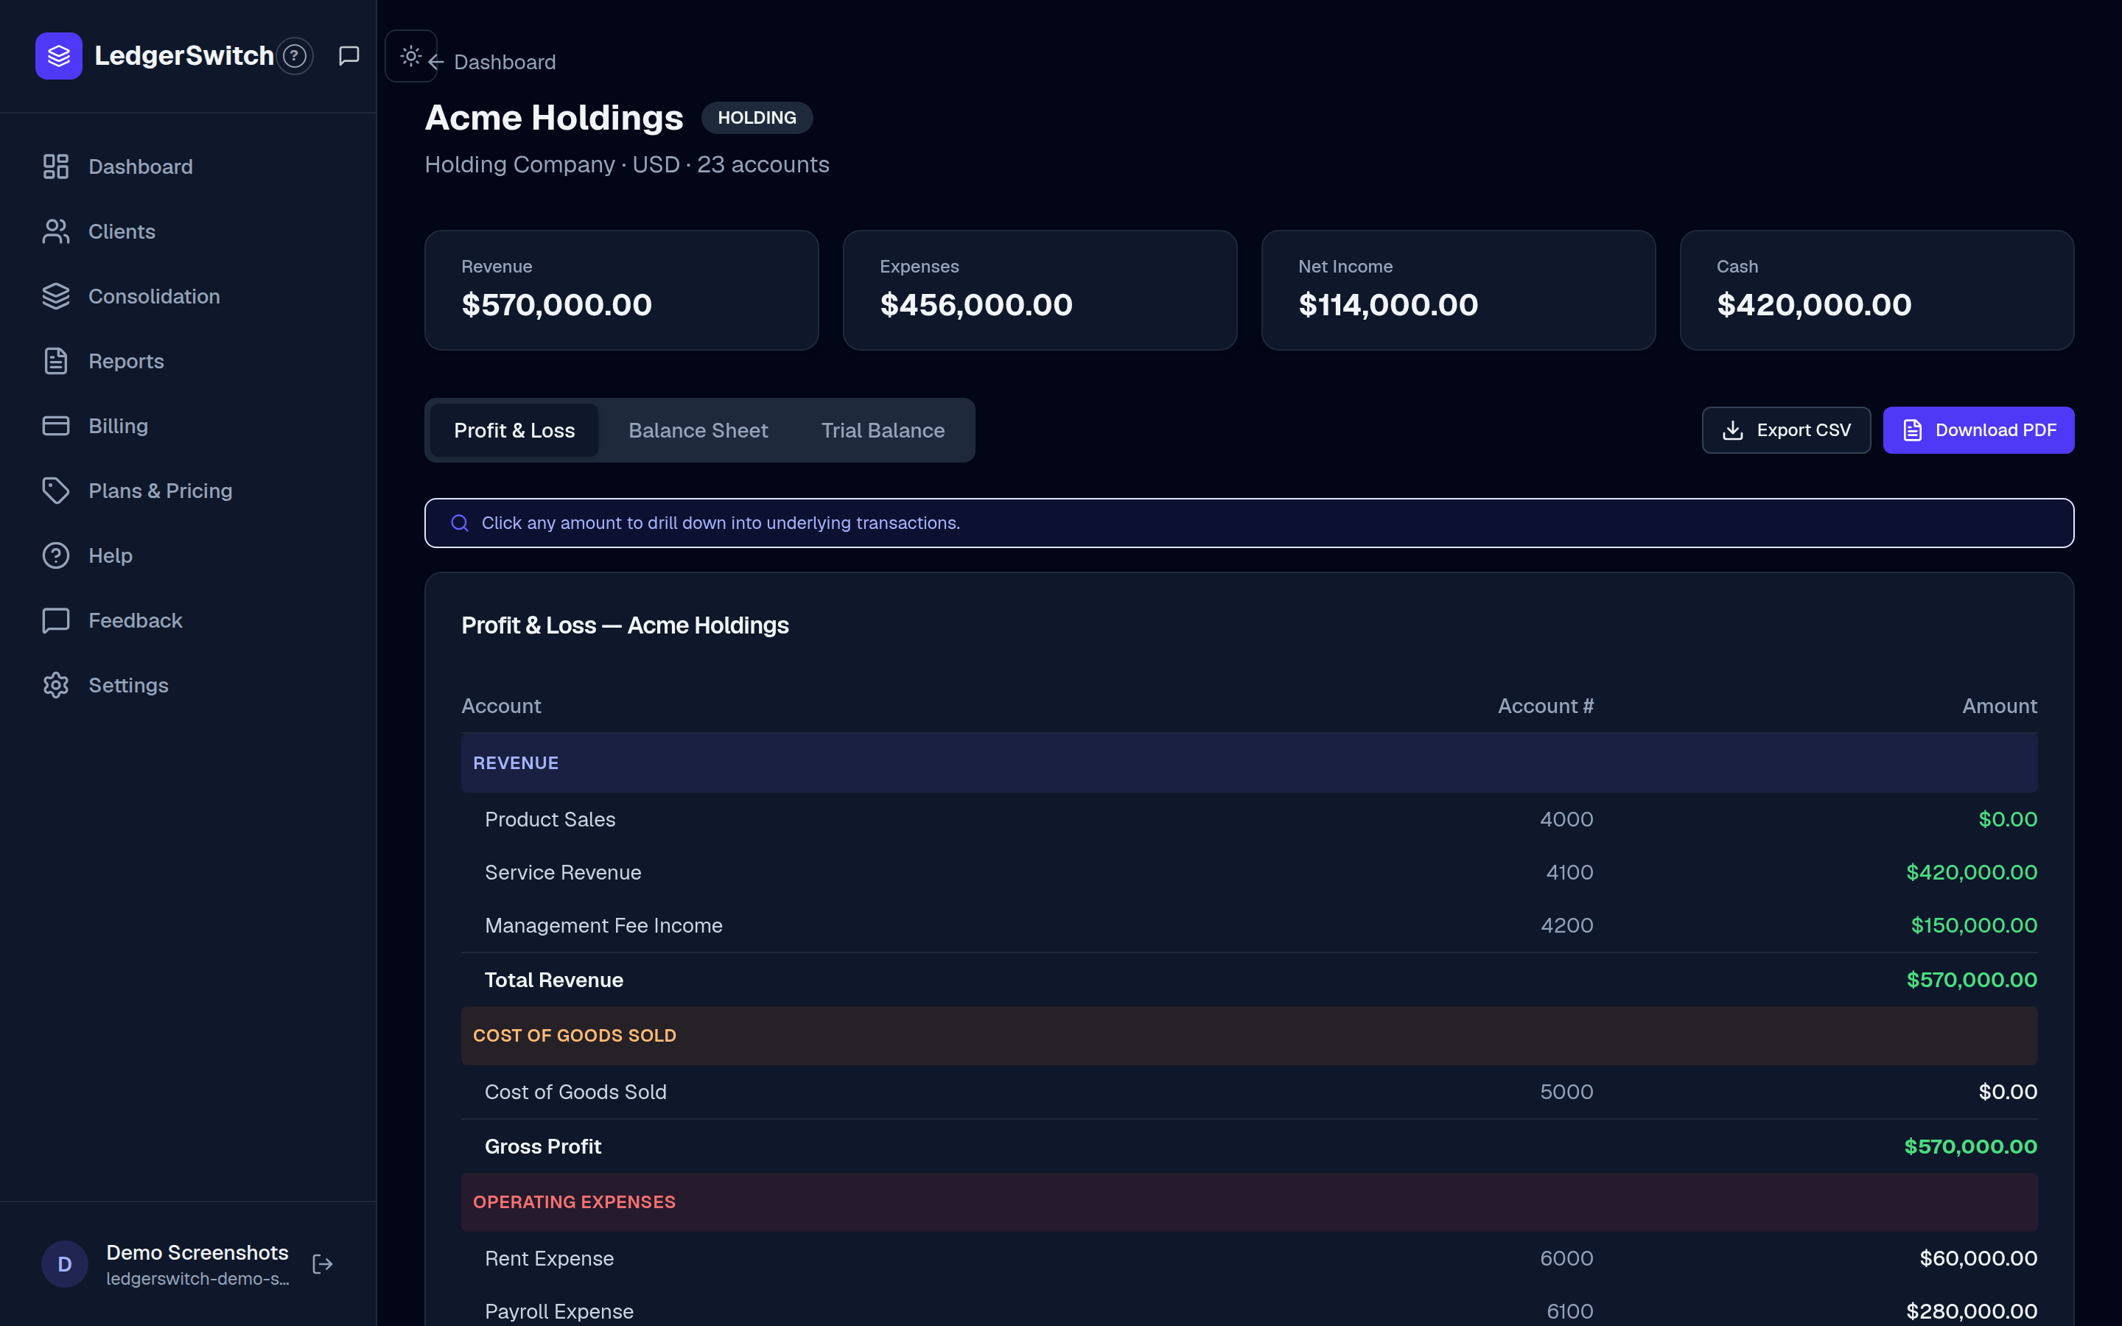Image resolution: width=2122 pixels, height=1326 pixels.
Task: Click the Settings gear icon
Action: [x=56, y=686]
